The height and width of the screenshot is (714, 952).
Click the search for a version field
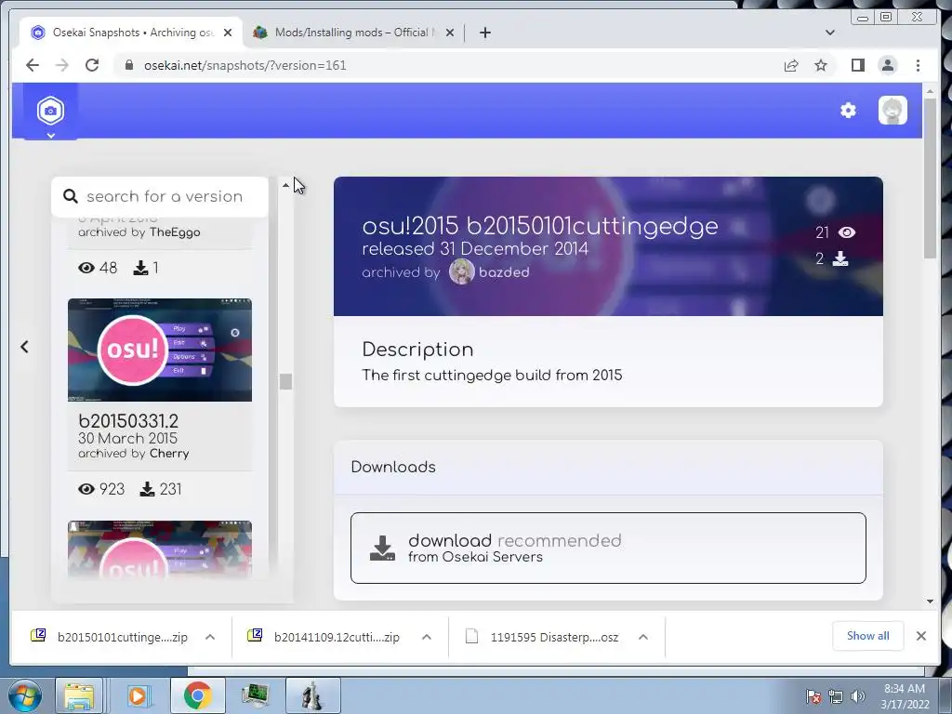click(x=160, y=197)
